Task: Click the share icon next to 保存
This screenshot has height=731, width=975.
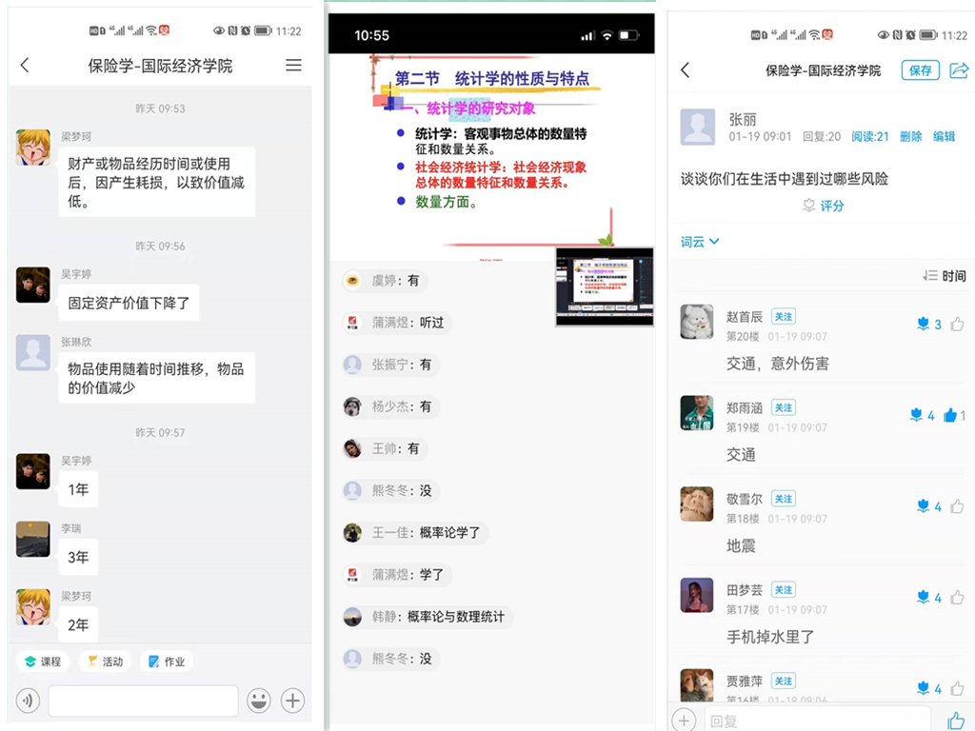Action: coord(959,70)
